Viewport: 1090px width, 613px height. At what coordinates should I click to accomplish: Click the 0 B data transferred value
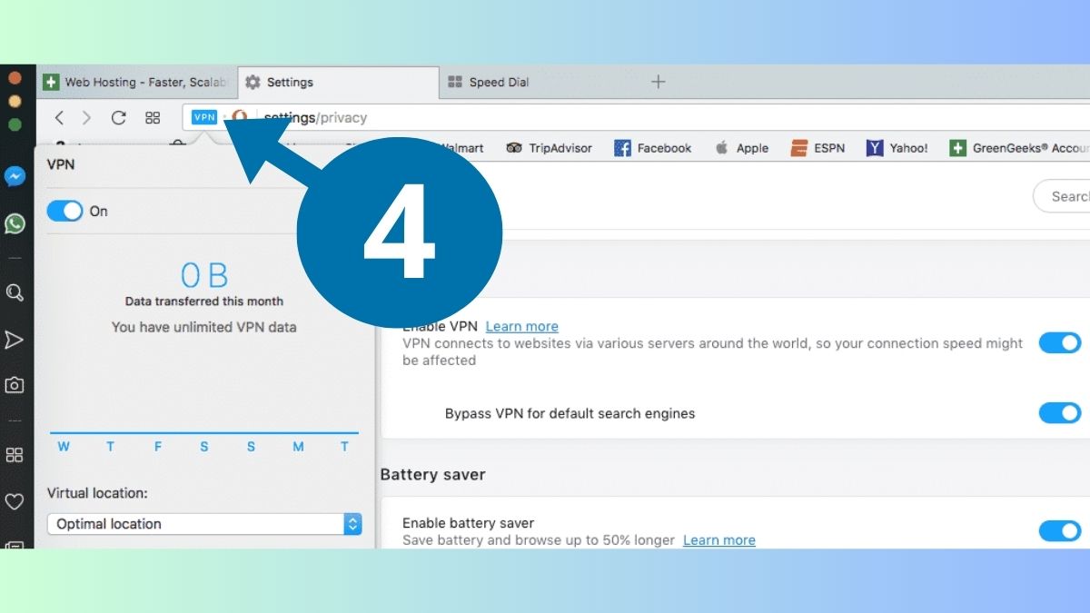tap(203, 274)
